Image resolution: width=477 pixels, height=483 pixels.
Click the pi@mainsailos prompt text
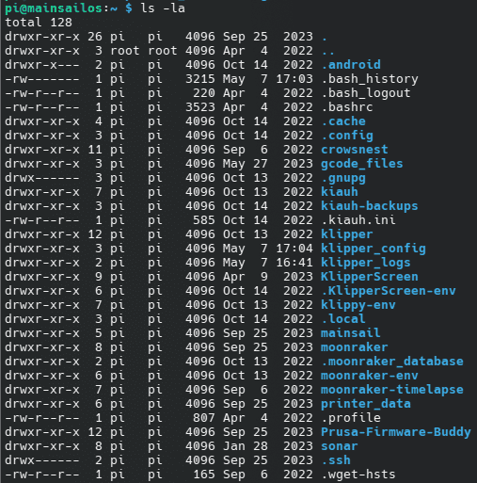pyautogui.click(x=54, y=8)
